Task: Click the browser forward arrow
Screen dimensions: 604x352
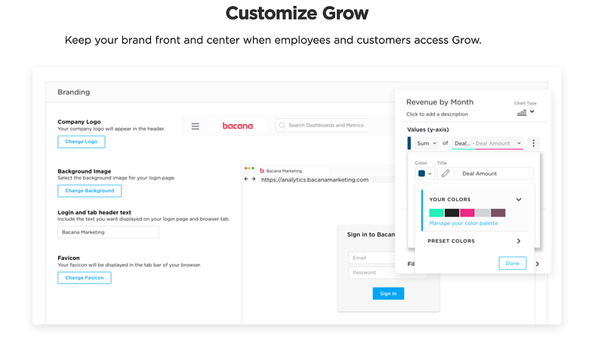Action: pos(254,179)
